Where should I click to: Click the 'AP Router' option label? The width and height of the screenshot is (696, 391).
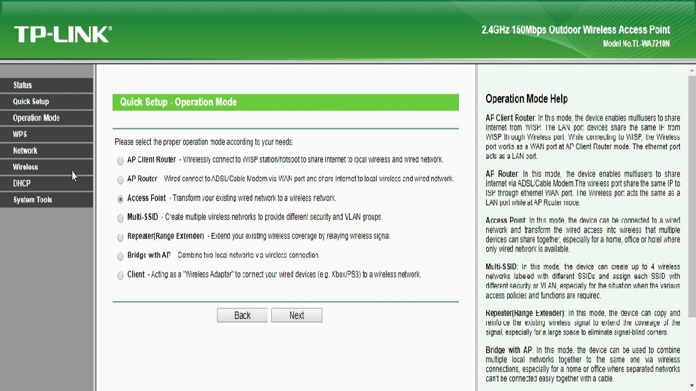pos(142,178)
